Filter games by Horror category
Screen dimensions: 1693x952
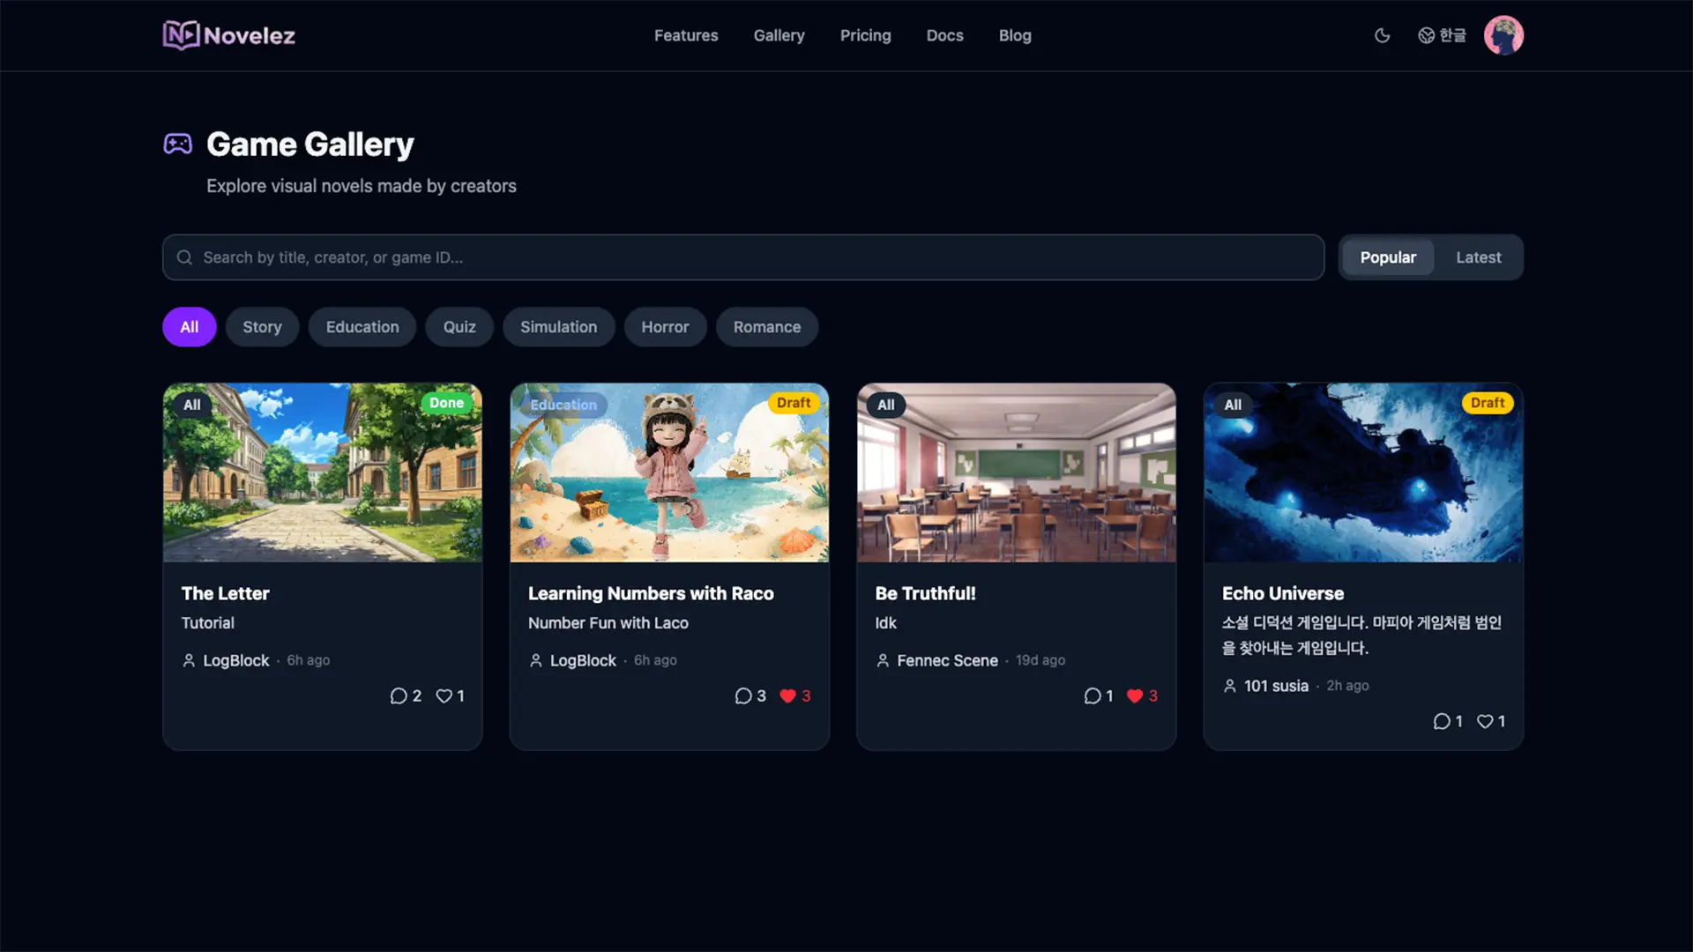(x=665, y=327)
